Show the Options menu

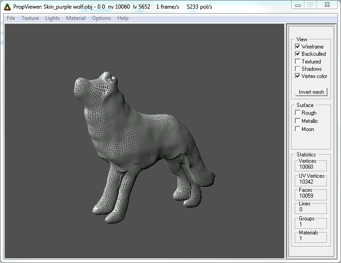[101, 18]
